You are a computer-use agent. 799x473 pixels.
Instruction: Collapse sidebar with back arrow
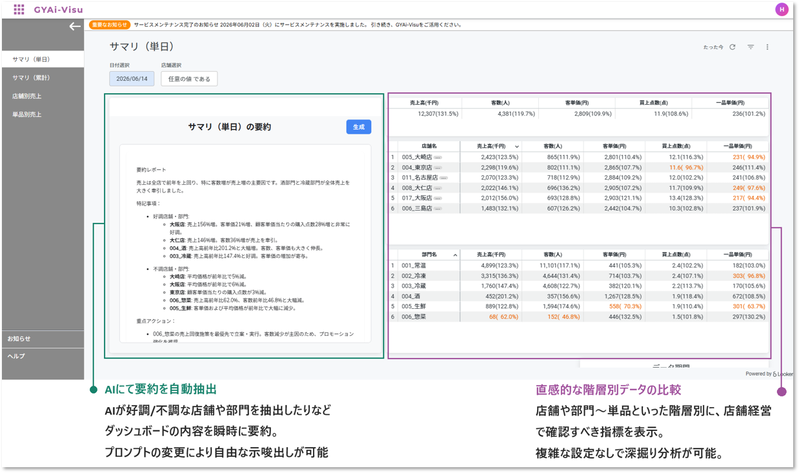[75, 26]
